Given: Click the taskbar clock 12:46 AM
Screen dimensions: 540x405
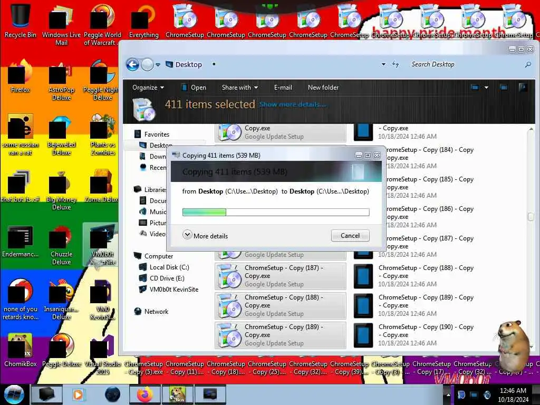Looking at the screenshot, I should (x=513, y=395).
